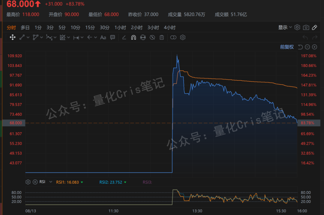The width and height of the screenshot is (324, 215).
Task: Switch to the 多日 tab
Action: tap(25, 27)
